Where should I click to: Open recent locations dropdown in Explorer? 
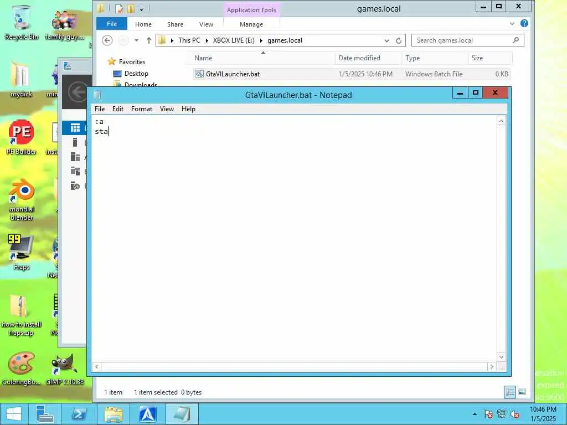(136, 40)
